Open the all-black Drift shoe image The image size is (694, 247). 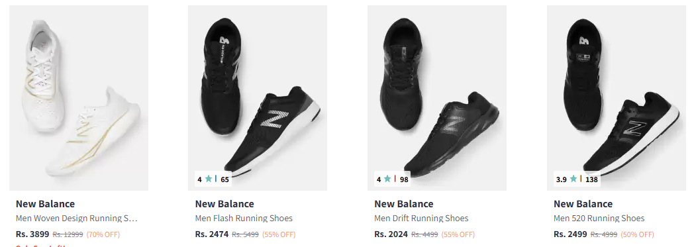click(437, 98)
